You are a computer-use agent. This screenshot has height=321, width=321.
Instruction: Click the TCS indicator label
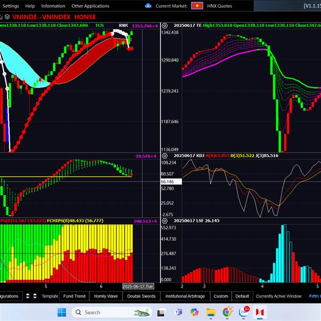(100, 25)
